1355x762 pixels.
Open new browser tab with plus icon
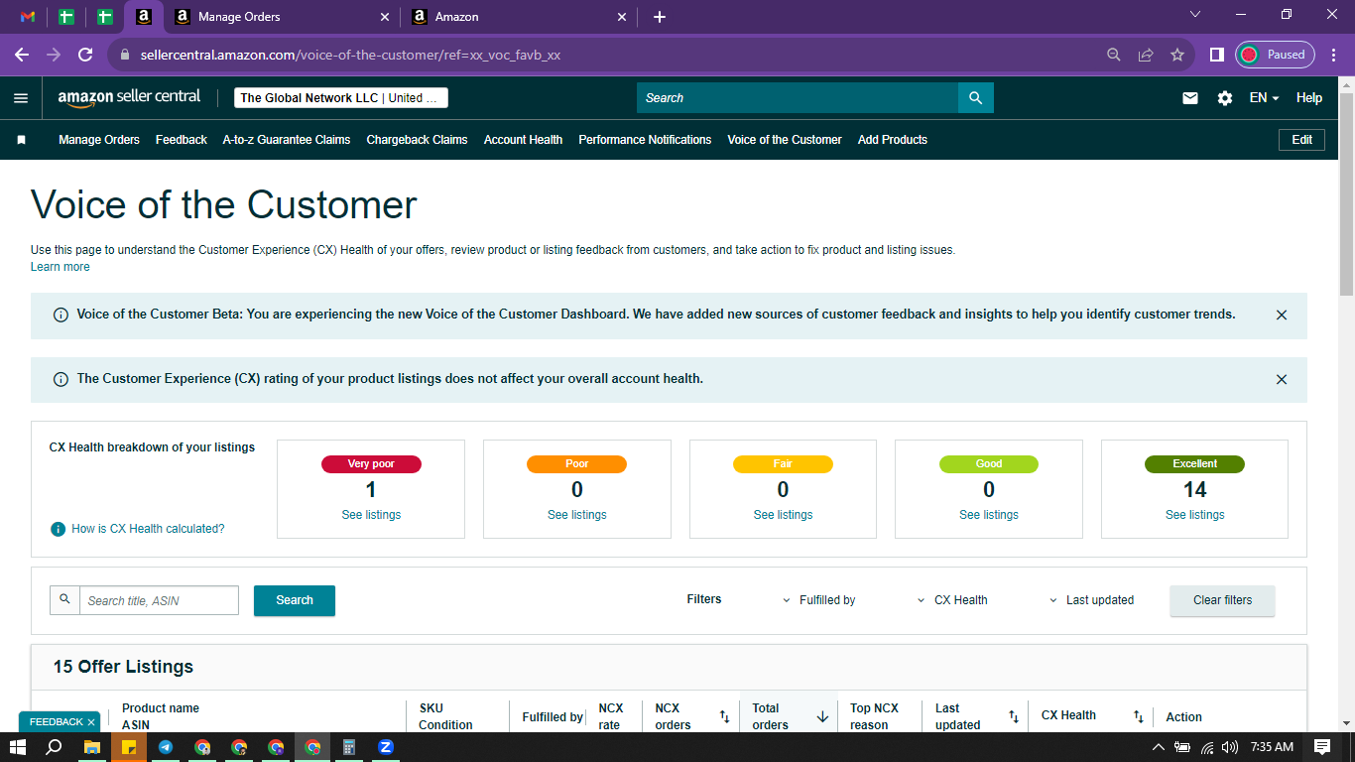660,17
